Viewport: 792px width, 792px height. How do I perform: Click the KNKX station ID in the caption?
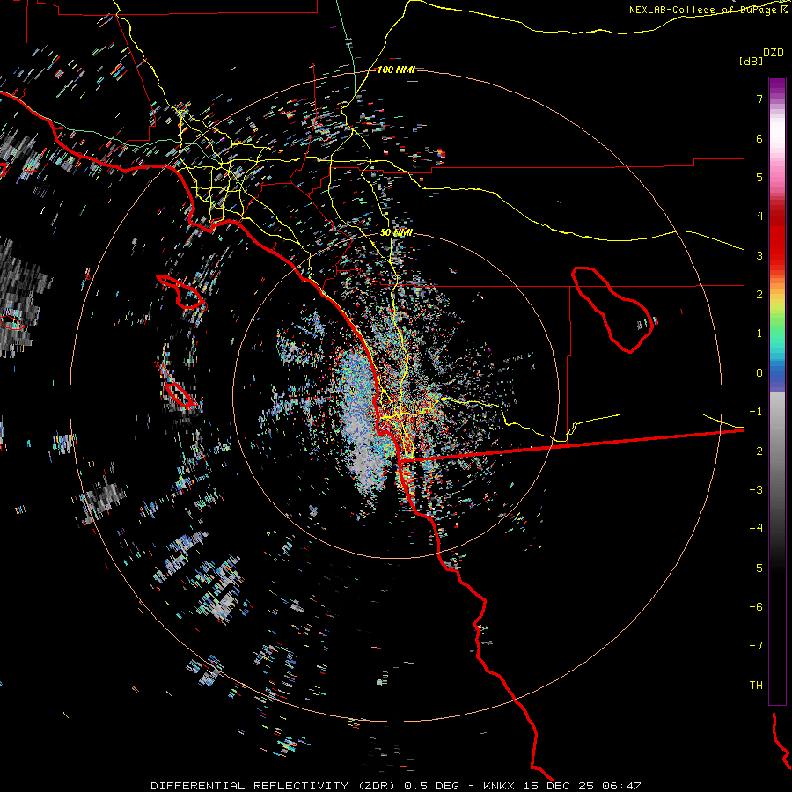499,786
